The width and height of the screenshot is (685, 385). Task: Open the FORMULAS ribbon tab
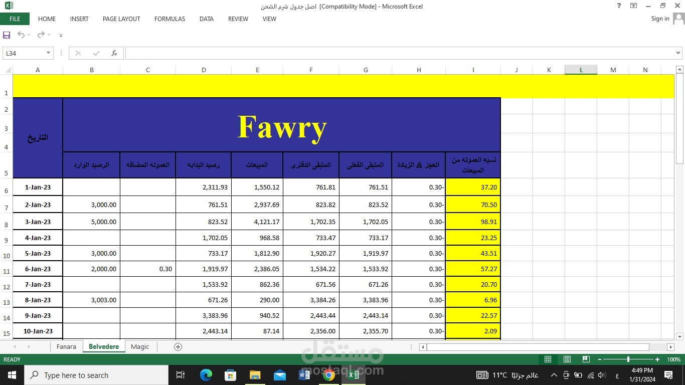169,19
